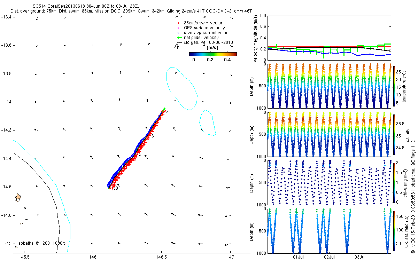Click the 'velocity magnitude (m/s)' axis label
The image size is (418, 261).
(255, 38)
